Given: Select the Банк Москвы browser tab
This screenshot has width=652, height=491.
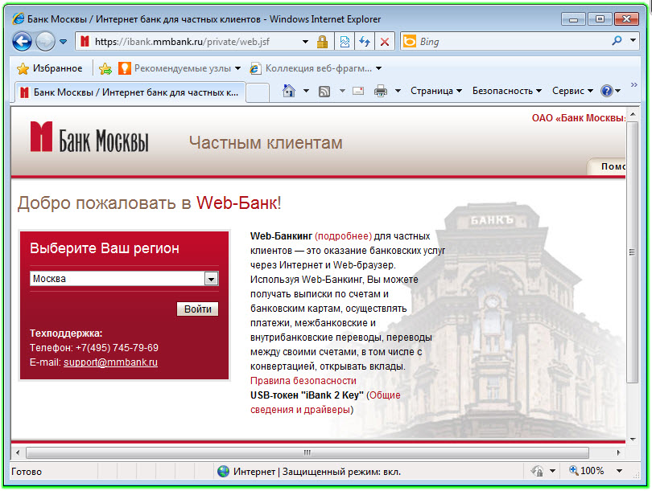Looking at the screenshot, I should [130, 92].
